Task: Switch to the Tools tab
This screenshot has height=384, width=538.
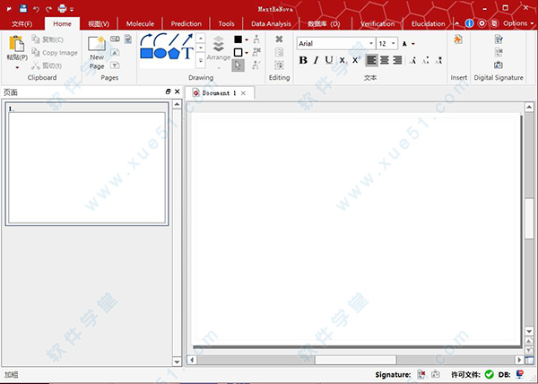Action: (x=227, y=23)
